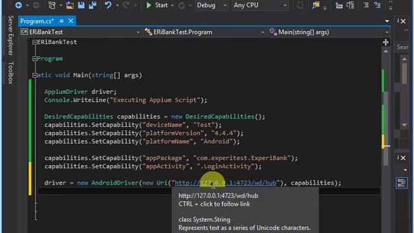Screen dimensions: 414x233
Task: Click the "deviceName" string in code
Action: [164, 125]
